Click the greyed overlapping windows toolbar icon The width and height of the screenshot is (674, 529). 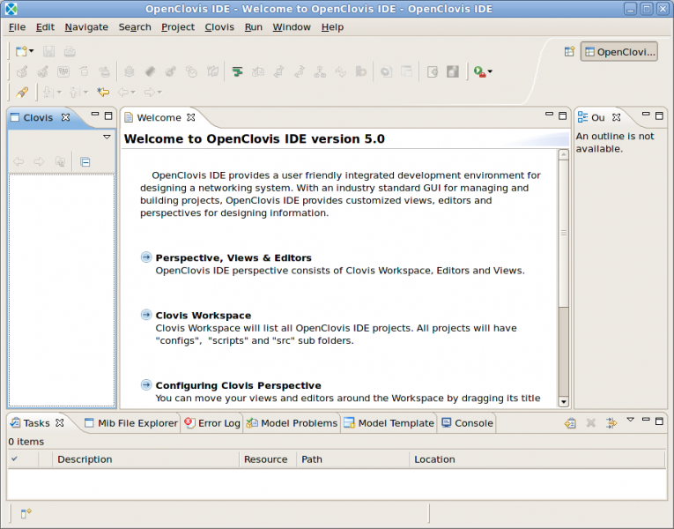pyautogui.click(x=406, y=71)
